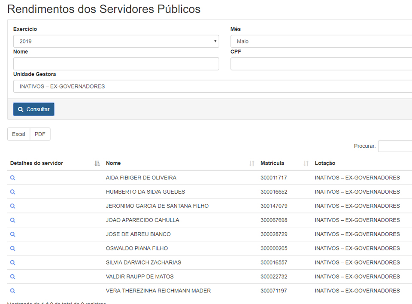This screenshot has width=412, height=304.
Task: View SILVIA DARWICH ZACHARIAS server details
Action: 13,263
